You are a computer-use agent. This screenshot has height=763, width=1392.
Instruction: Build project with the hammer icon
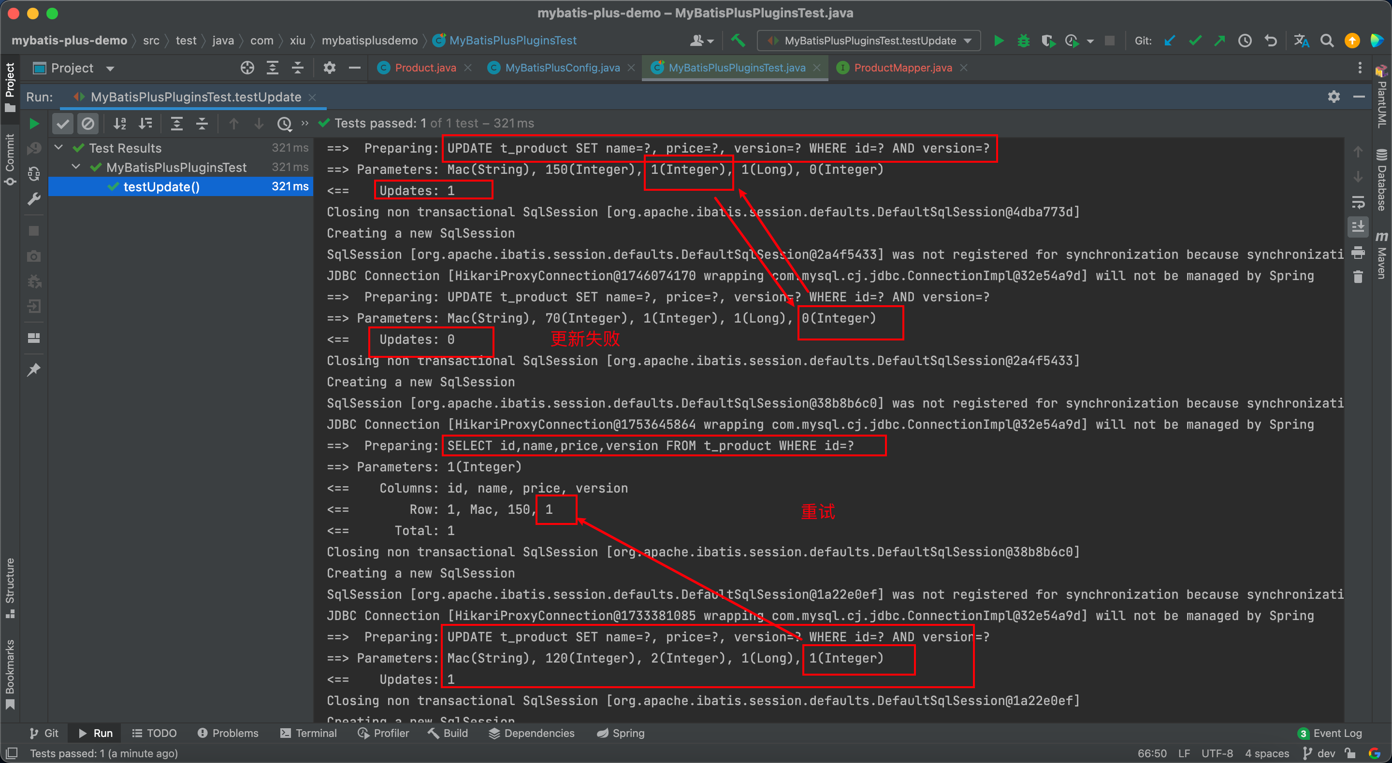[738, 41]
